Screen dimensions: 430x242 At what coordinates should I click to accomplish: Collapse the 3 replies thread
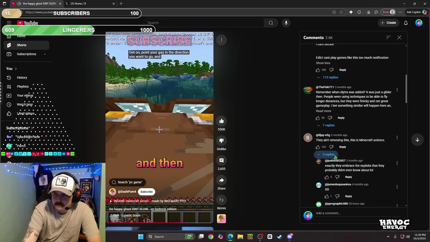coord(326,155)
